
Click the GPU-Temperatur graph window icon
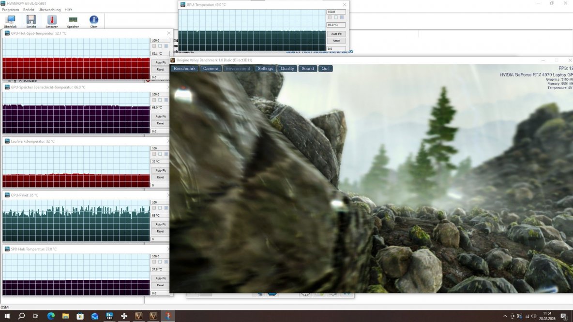coord(183,5)
